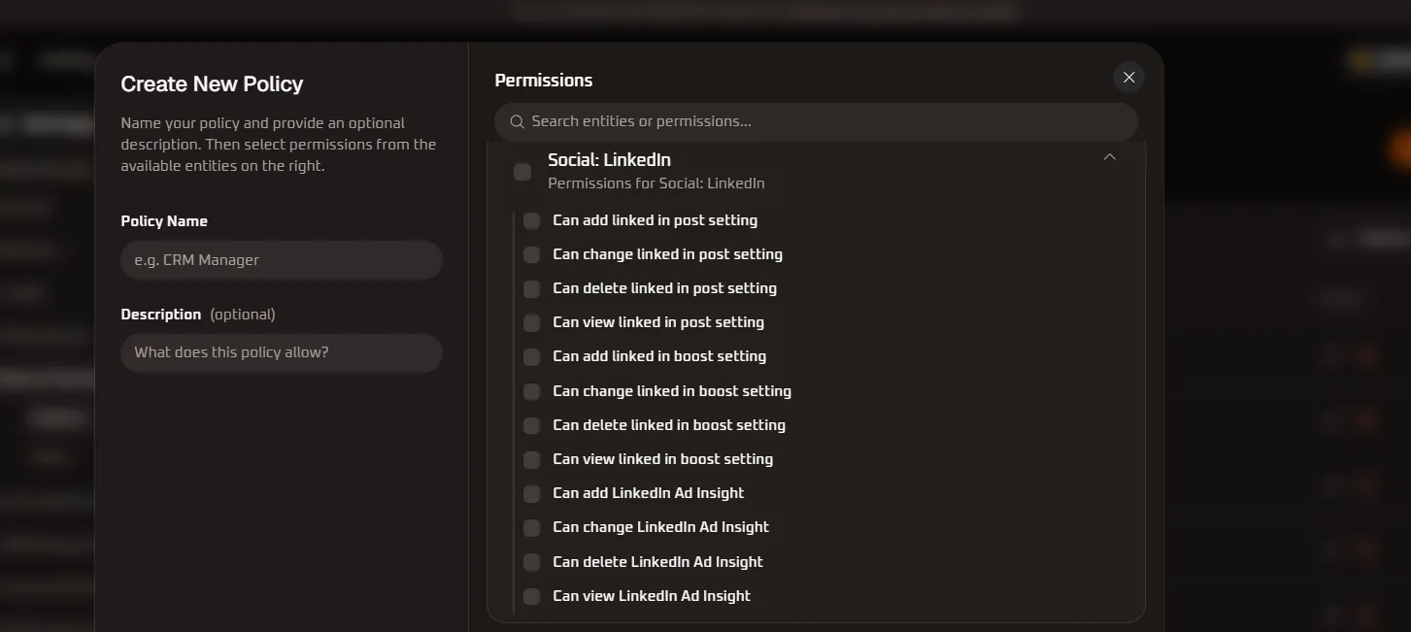This screenshot has width=1411, height=632.
Task: Click 'Permissions for Social: LinkedIn' subtitle
Action: point(656,183)
